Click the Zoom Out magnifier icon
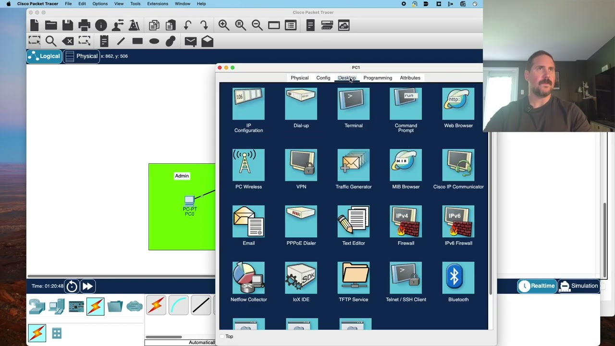The height and width of the screenshot is (346, 615). click(x=257, y=25)
